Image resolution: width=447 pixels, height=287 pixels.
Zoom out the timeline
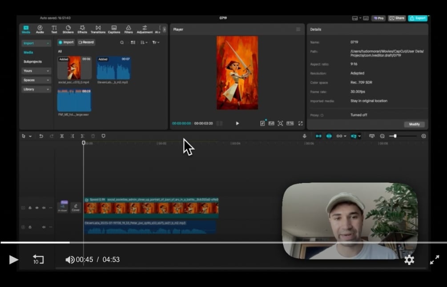point(383,136)
